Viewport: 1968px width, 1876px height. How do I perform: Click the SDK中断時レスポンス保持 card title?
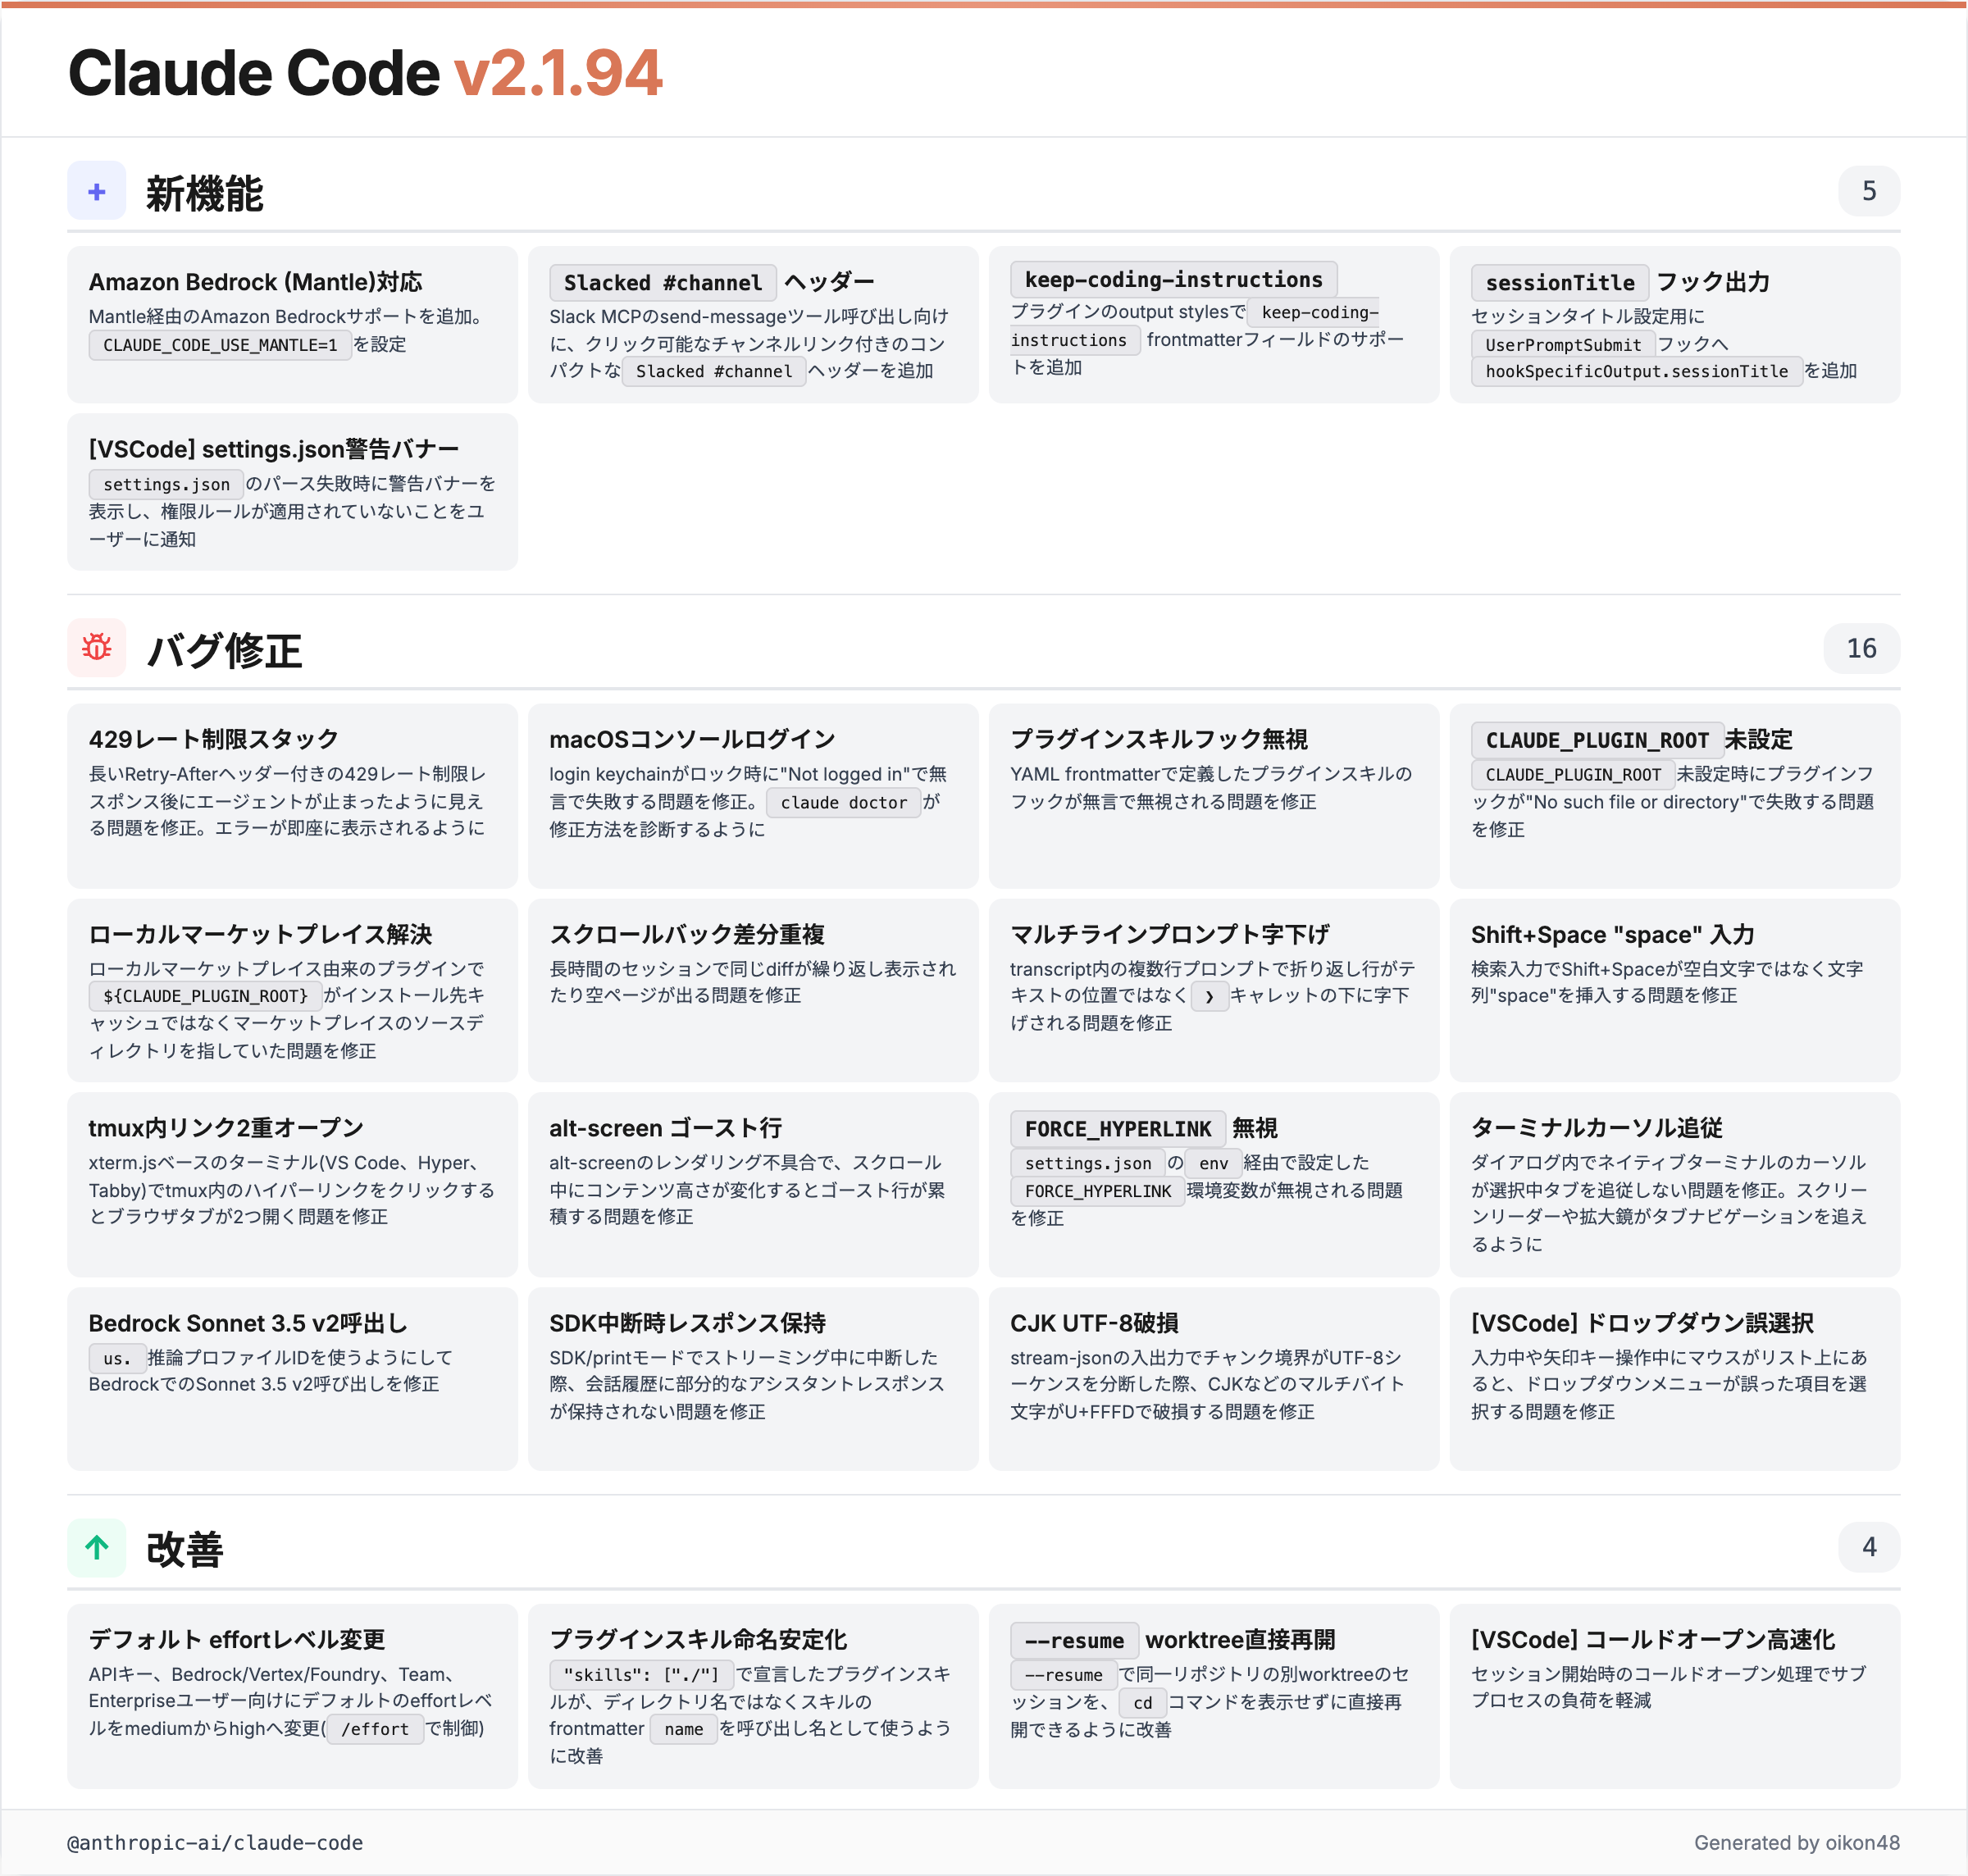(x=687, y=1323)
